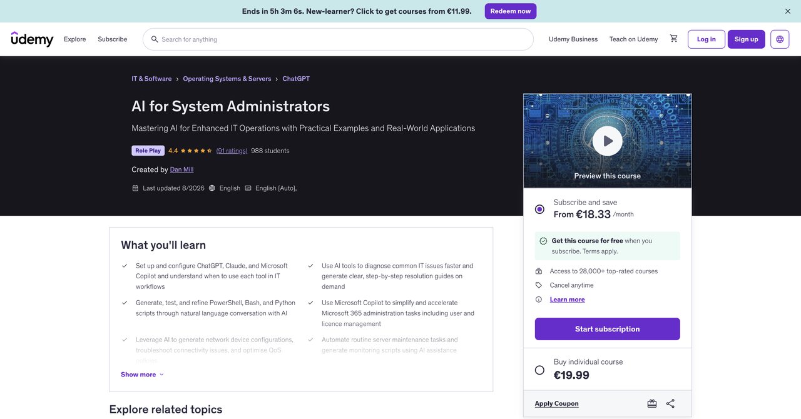The height and width of the screenshot is (419, 801).
Task: Go to ChatGPT breadcrumb
Action: [x=296, y=79]
